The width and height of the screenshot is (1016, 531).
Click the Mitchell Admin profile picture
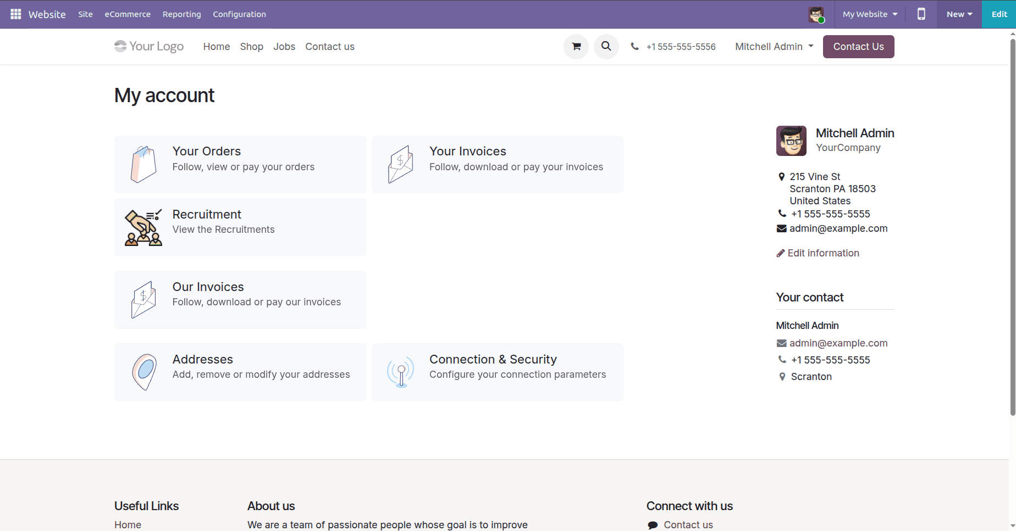(x=816, y=14)
